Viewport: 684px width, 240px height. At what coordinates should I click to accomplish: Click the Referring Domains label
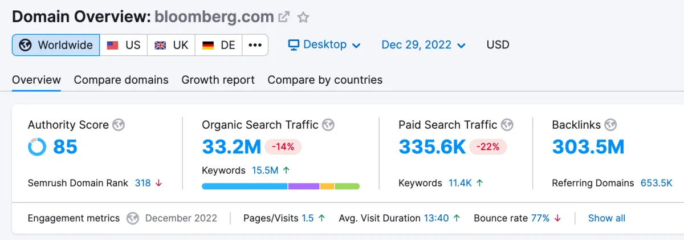pyautogui.click(x=593, y=183)
